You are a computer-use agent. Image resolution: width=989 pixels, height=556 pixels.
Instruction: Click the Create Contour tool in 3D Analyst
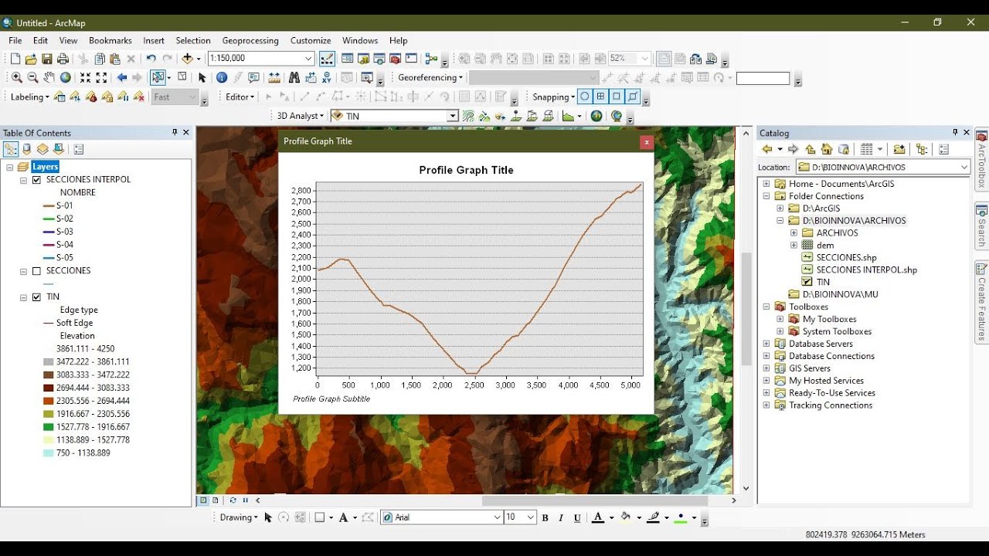468,117
